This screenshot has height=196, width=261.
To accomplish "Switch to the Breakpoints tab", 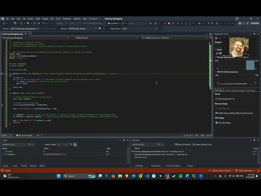I will (156, 166).
